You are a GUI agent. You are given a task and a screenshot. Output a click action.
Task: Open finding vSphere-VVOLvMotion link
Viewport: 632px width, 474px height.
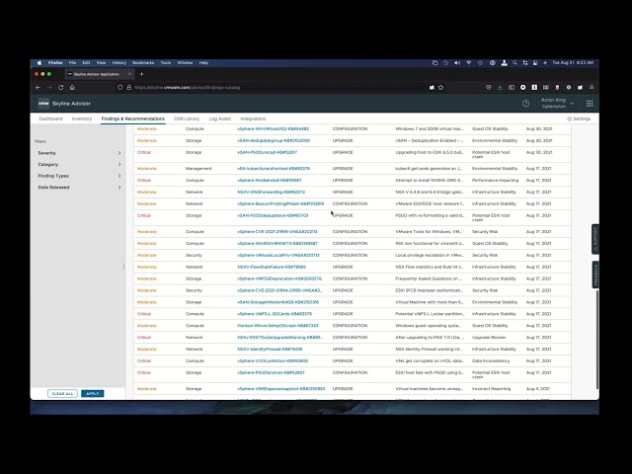(x=273, y=361)
